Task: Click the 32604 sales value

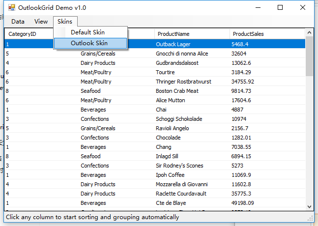Action: tap(239, 54)
